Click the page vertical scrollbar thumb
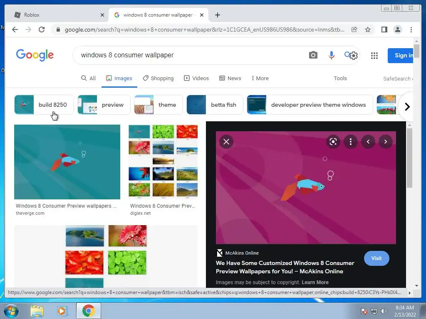426x319 pixels. pos(416,51)
